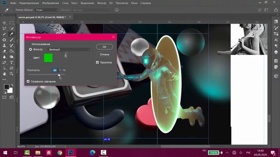Select the Brush tool
280x157 pixels.
(x=11, y=40)
